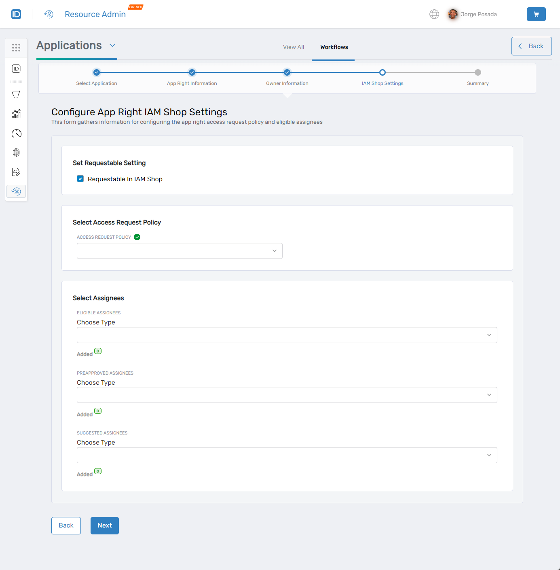
Task: Go to Owner Information step marker
Action: [x=287, y=72]
